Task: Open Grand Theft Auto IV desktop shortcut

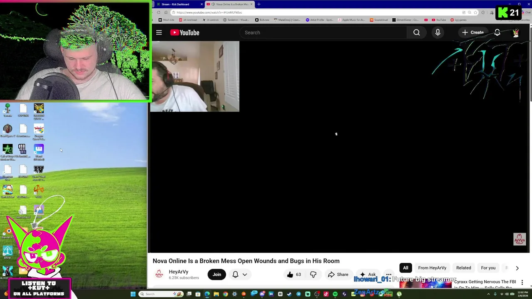Action: (39, 173)
